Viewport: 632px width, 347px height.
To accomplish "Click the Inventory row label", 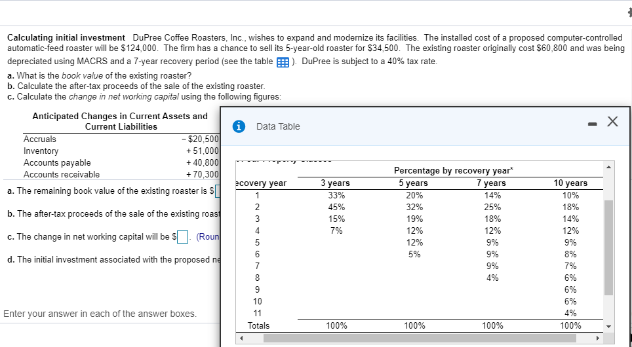I will (41, 151).
